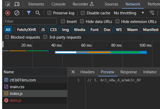160x109 pixels.
Task: Open the Response tab
Action: click(128, 72)
